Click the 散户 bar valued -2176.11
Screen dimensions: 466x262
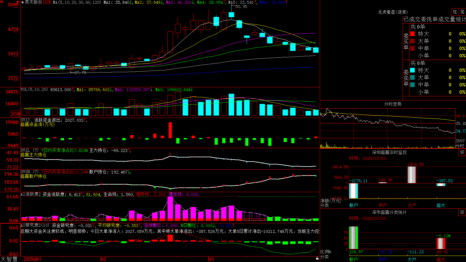tap(353, 191)
